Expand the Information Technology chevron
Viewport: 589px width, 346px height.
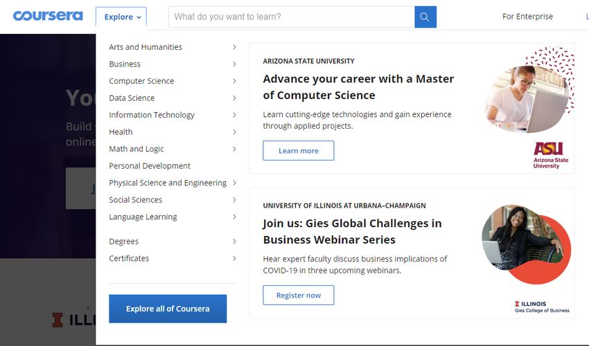tap(234, 115)
